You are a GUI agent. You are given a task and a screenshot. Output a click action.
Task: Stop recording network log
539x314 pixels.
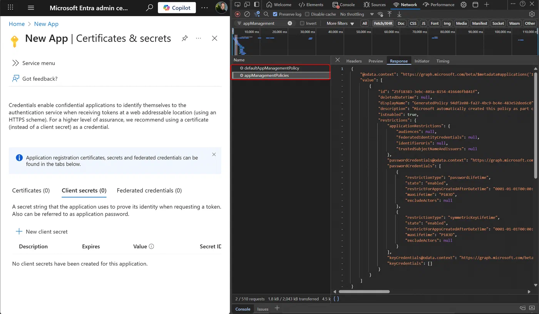238,14
